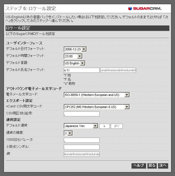Click the CSV delimiter input field

pyautogui.click(x=81, y=114)
